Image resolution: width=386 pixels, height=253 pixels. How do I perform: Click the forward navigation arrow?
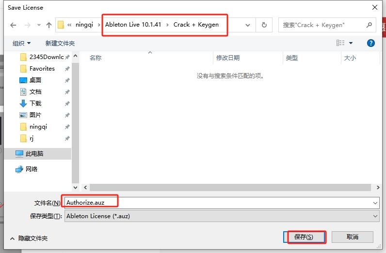tap(27, 25)
